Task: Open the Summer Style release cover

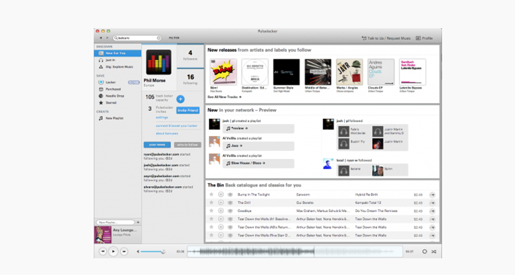Action: click(x=286, y=72)
